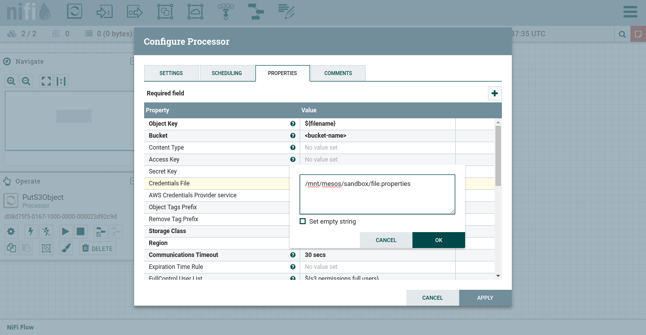Screen dimensions: 646x335
Task: Click the <bucket-name> value cell
Action: click(378, 136)
